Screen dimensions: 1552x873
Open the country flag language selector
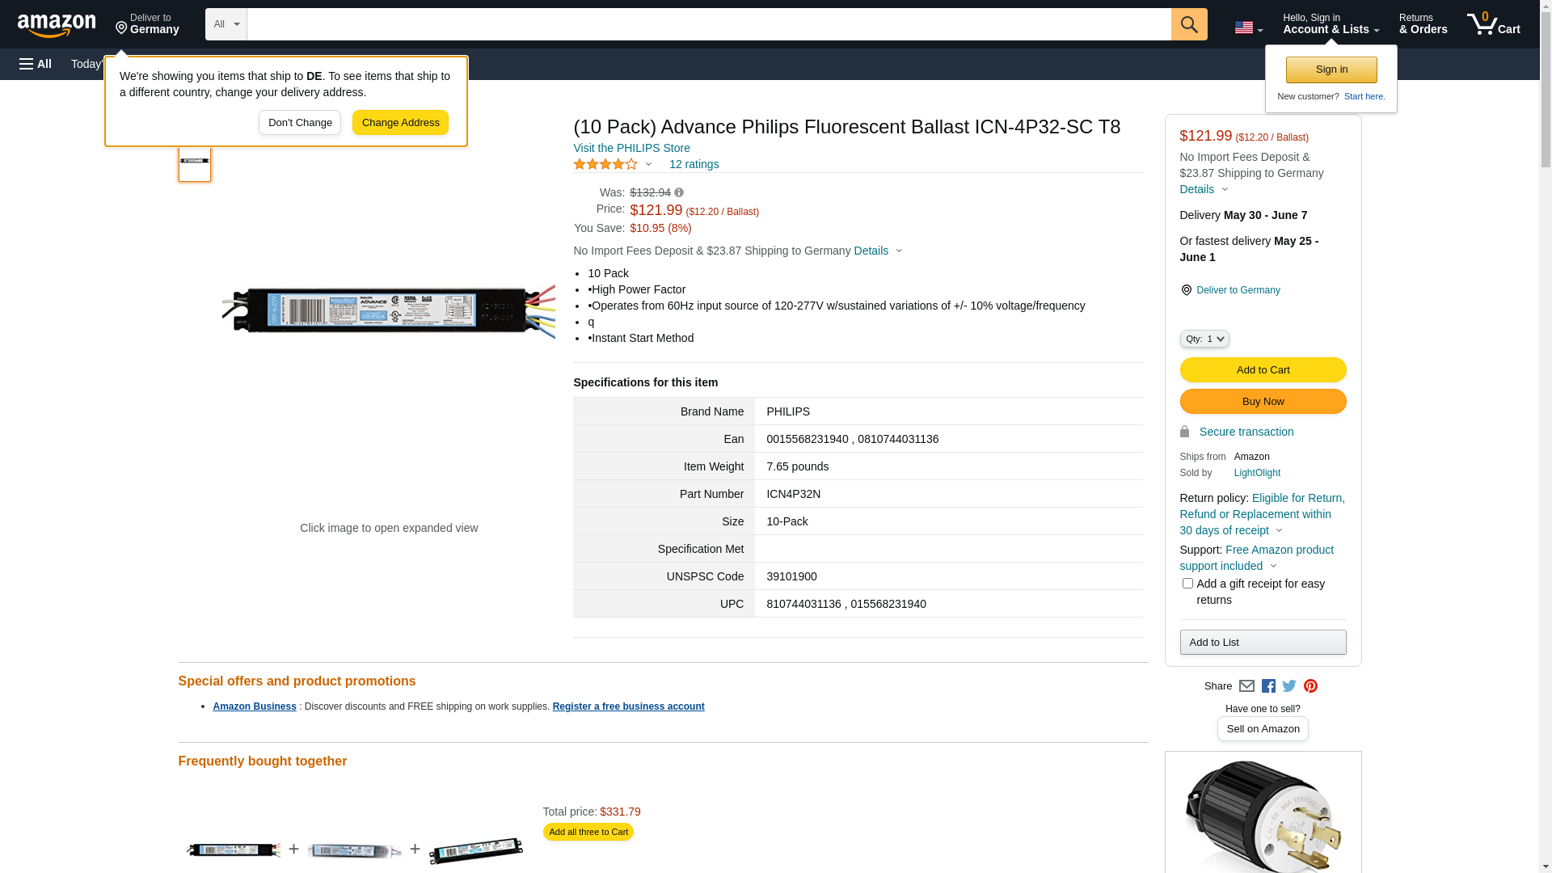[x=1248, y=27]
